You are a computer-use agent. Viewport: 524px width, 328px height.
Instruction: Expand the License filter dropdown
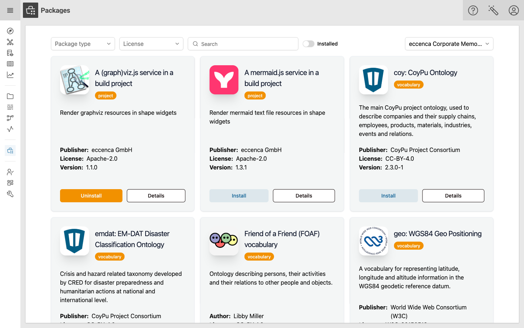click(x=151, y=44)
